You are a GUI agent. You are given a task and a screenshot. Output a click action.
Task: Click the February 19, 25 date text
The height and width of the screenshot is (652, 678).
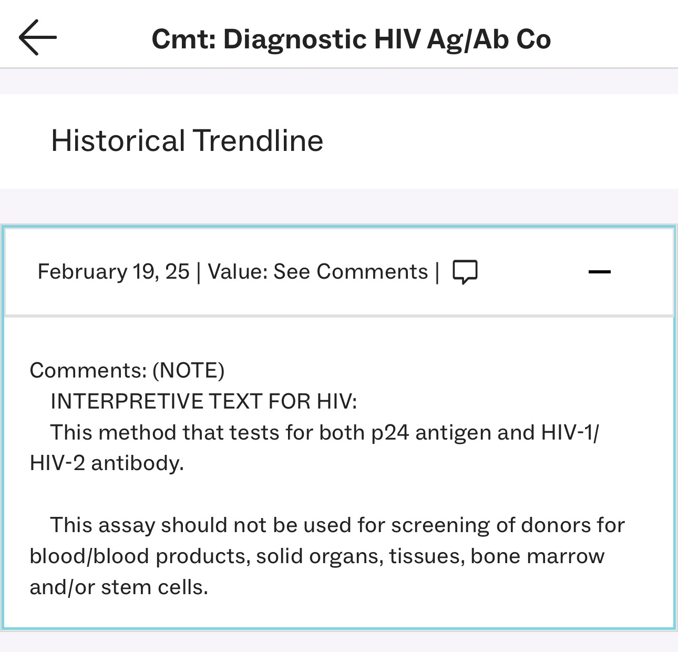113,272
